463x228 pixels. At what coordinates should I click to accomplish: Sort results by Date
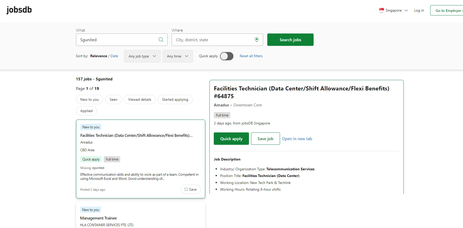[114, 56]
